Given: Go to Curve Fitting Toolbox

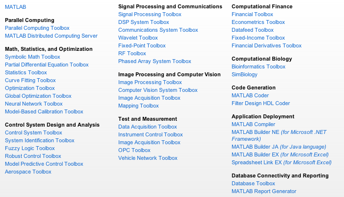Looking at the screenshot, I should pos(30,80).
